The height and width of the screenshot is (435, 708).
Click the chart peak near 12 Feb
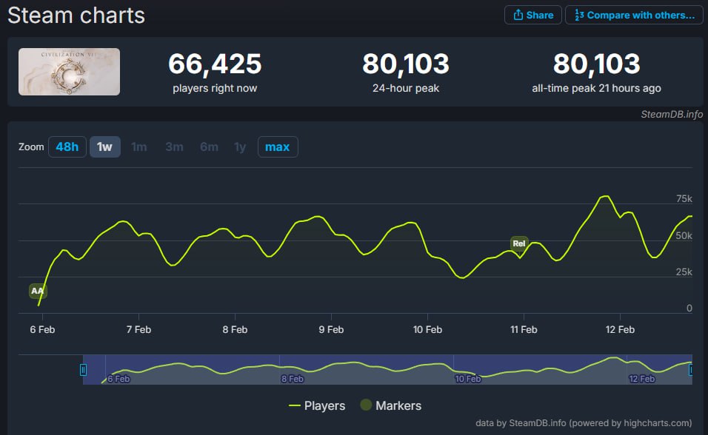click(605, 196)
